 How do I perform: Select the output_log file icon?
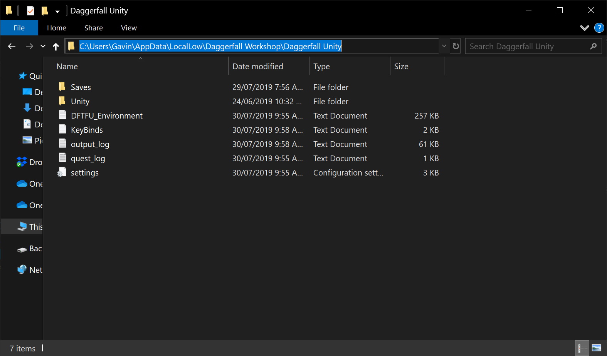62,144
